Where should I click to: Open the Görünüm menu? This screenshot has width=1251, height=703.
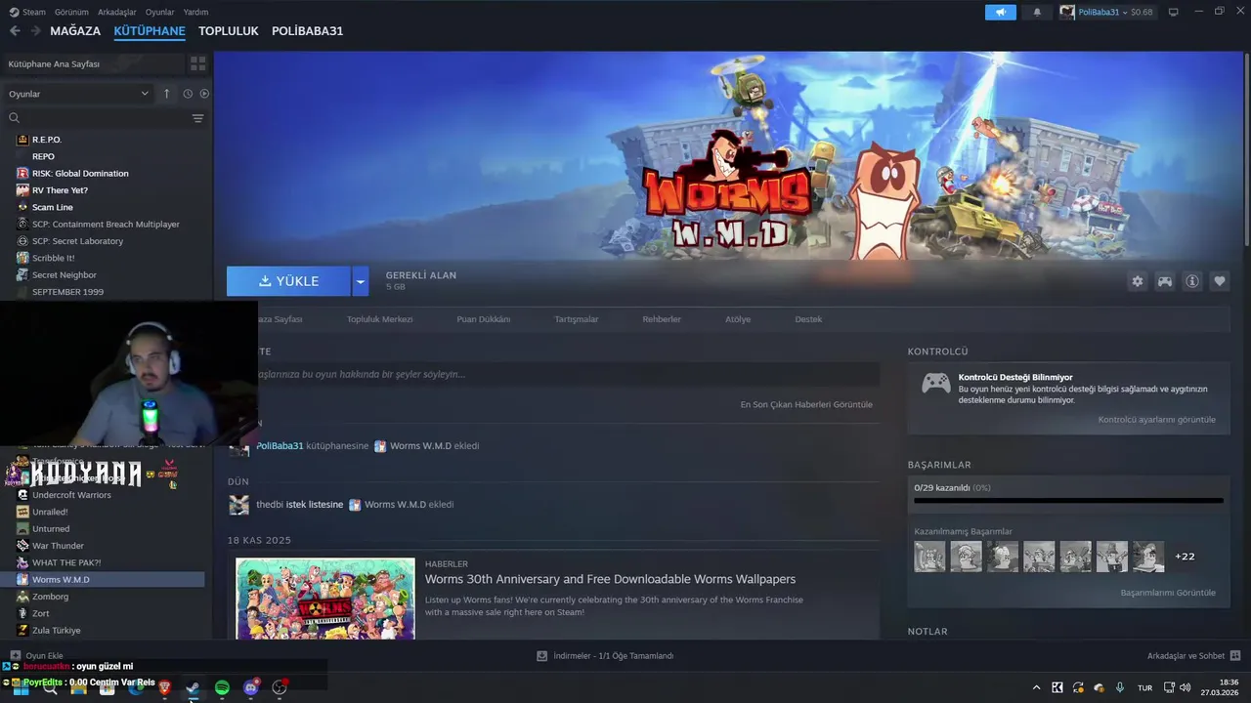[x=71, y=12]
